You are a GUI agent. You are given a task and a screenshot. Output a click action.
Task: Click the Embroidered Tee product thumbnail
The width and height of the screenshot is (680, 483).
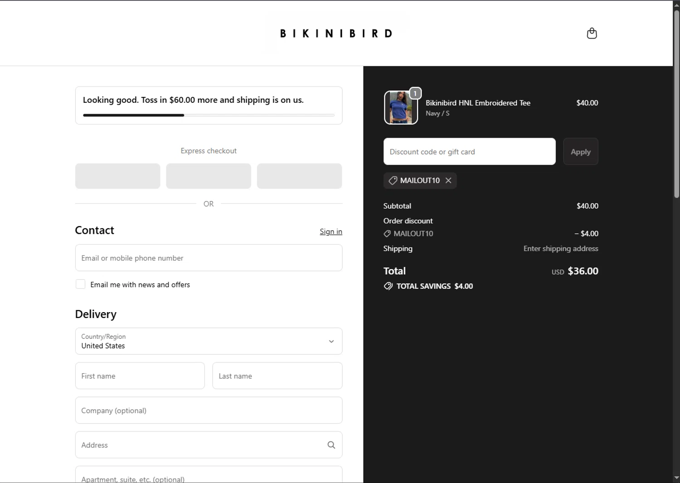[x=401, y=107]
